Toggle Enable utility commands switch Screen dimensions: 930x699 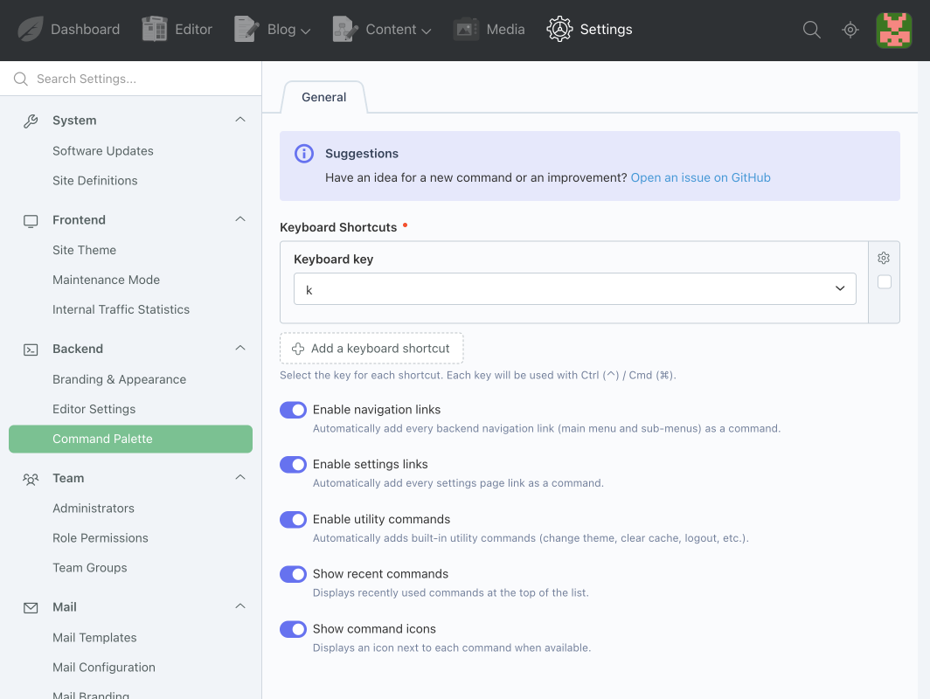click(293, 519)
